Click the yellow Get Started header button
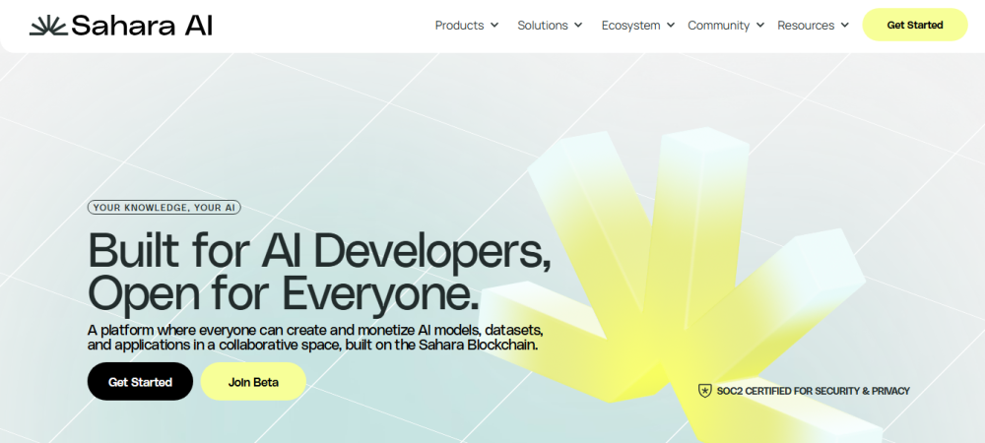 [x=915, y=25]
